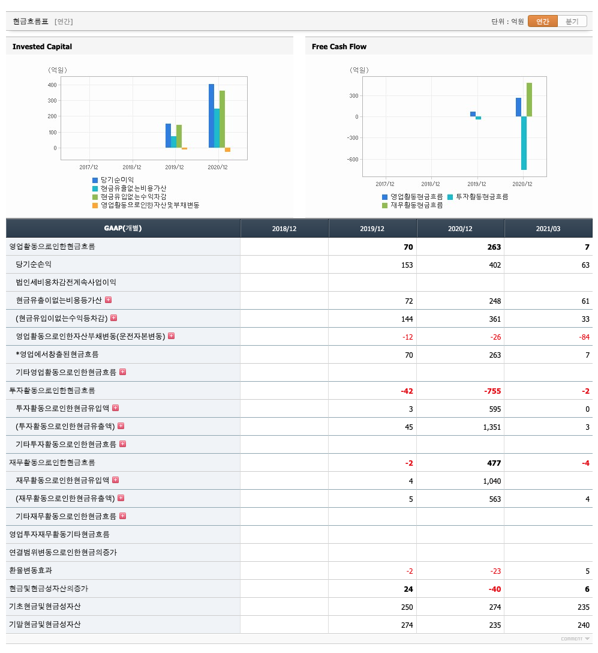Viewport: 598px width, 653px height.
Task: Expand the (재무활동으로인한현금유출액) row
Action: click(x=121, y=498)
